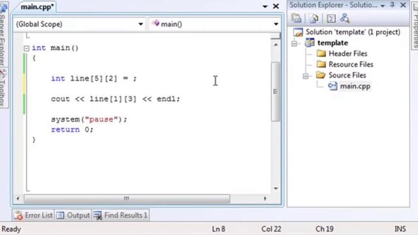Click the editor scroll up arrow
The image size is (418, 235).
tap(276, 45)
